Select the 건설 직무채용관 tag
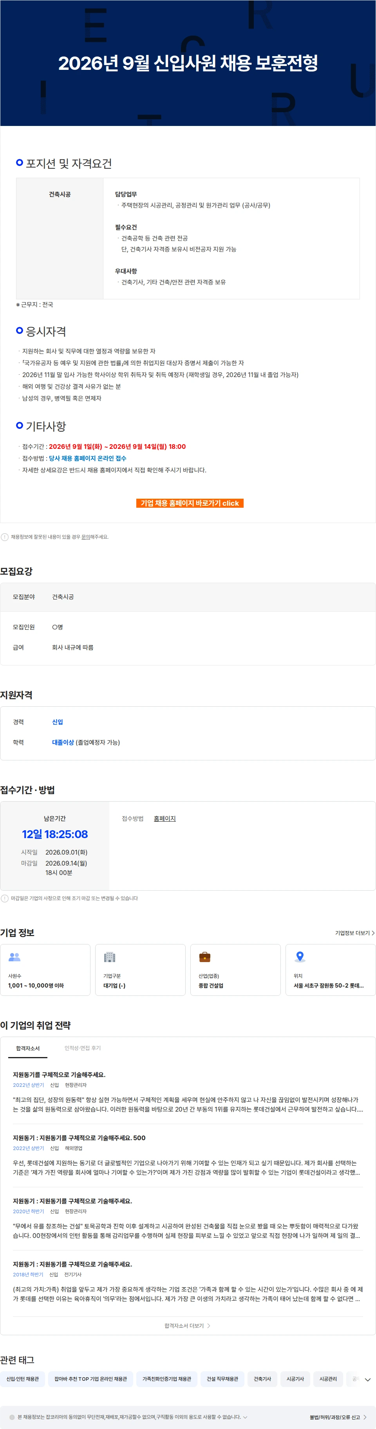Image resolution: width=376 pixels, height=1429 pixels. point(222,1378)
